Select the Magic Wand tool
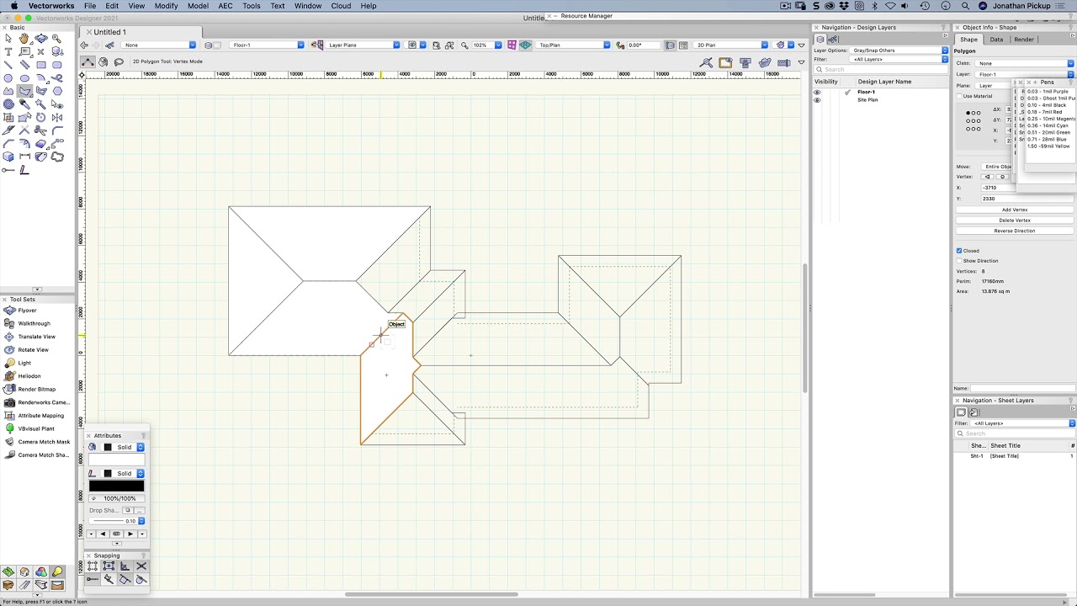The width and height of the screenshot is (1077, 606). (x=41, y=104)
